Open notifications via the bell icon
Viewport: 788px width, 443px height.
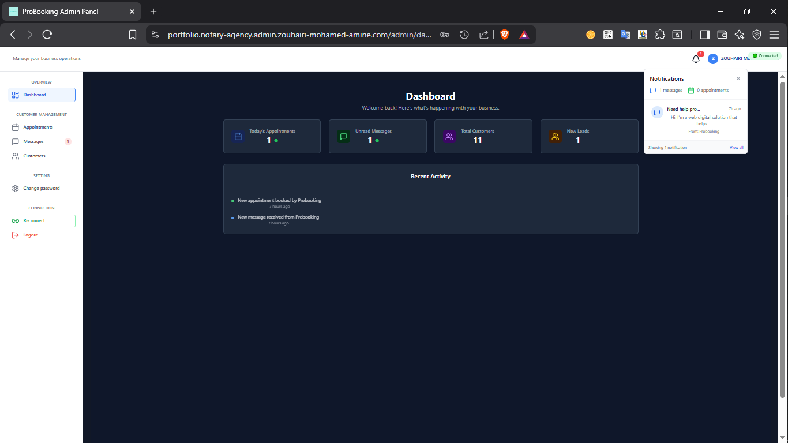pyautogui.click(x=695, y=58)
